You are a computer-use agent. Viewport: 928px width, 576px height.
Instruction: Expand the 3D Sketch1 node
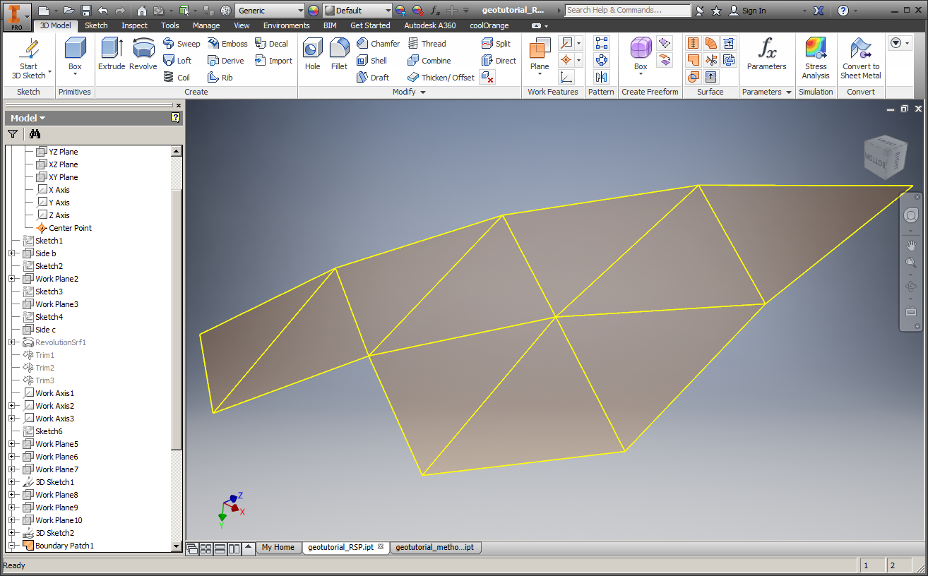coord(11,482)
